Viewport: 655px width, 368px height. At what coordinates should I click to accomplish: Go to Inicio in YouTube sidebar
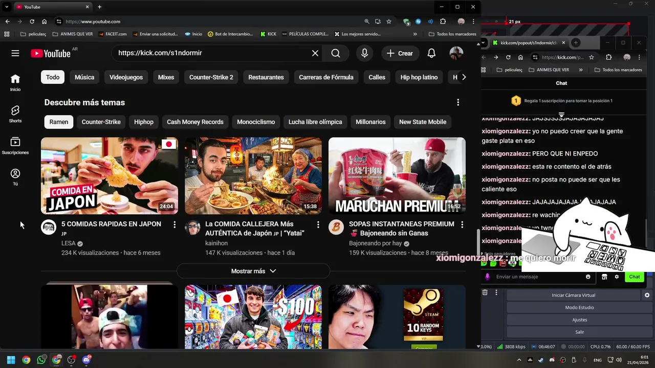(x=15, y=83)
